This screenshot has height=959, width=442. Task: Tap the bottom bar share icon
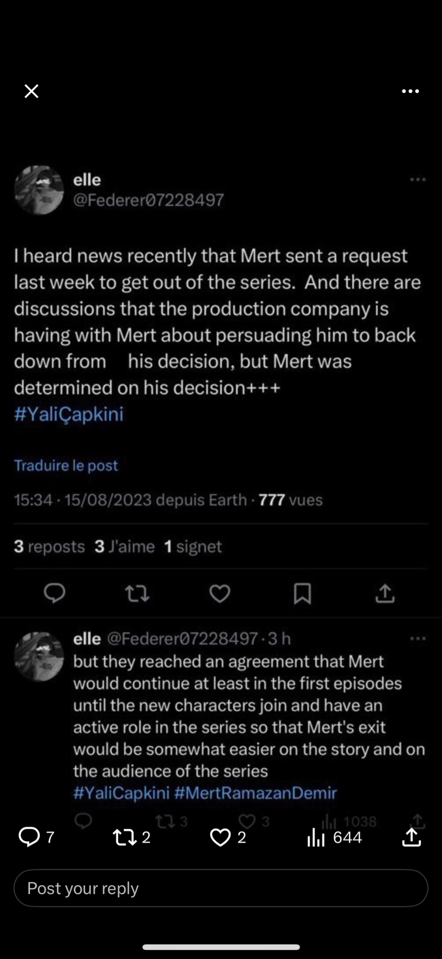point(412,837)
